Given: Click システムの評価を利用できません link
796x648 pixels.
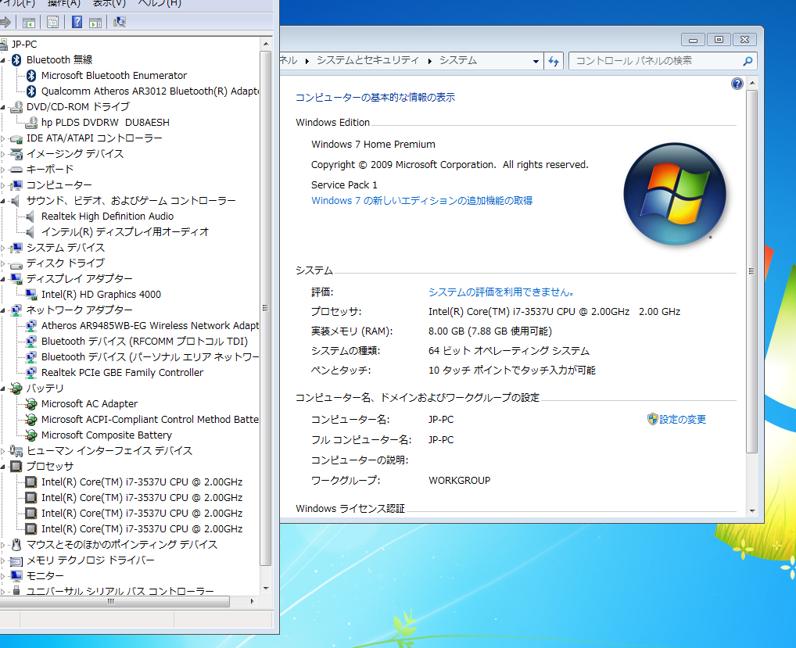Looking at the screenshot, I should [x=501, y=292].
